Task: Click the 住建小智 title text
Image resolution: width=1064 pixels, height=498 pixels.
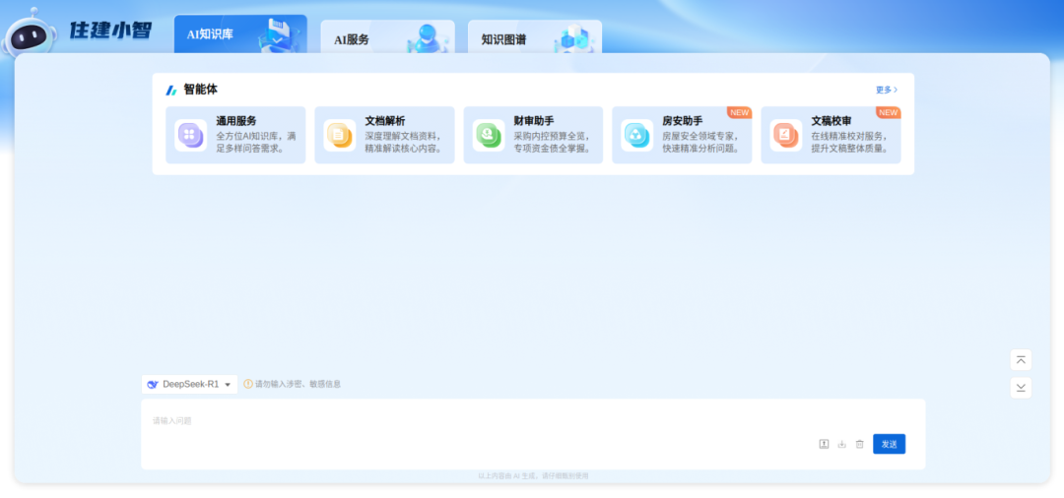Action: pyautogui.click(x=110, y=31)
